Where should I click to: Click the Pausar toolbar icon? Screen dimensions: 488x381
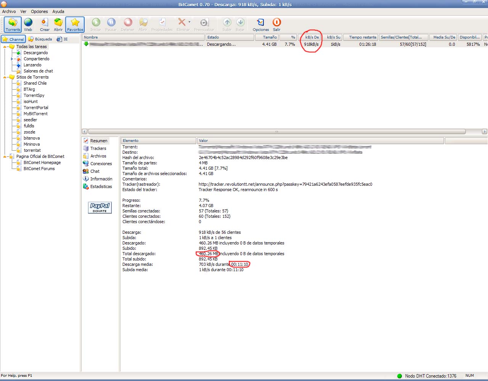[111, 24]
